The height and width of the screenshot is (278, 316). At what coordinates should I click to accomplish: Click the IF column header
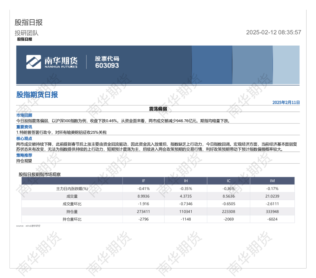143,181
